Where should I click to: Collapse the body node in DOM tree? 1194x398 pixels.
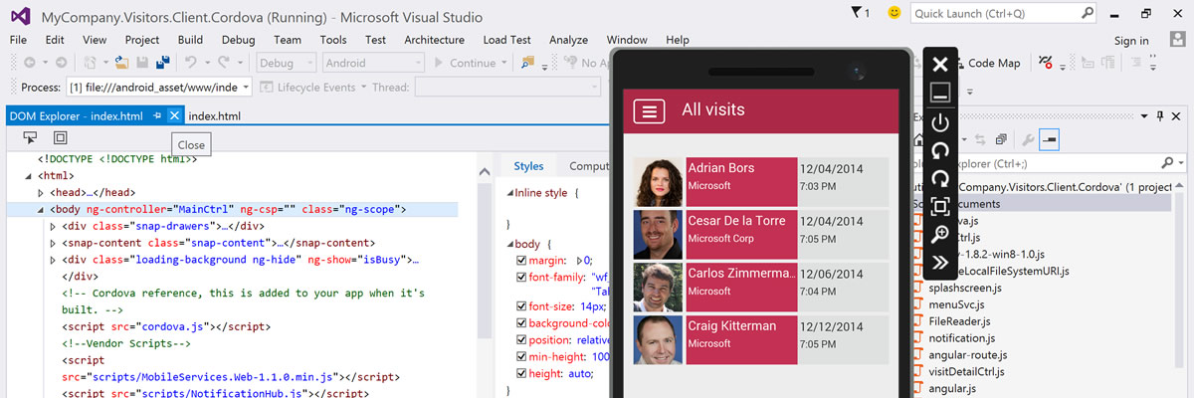[41, 210]
